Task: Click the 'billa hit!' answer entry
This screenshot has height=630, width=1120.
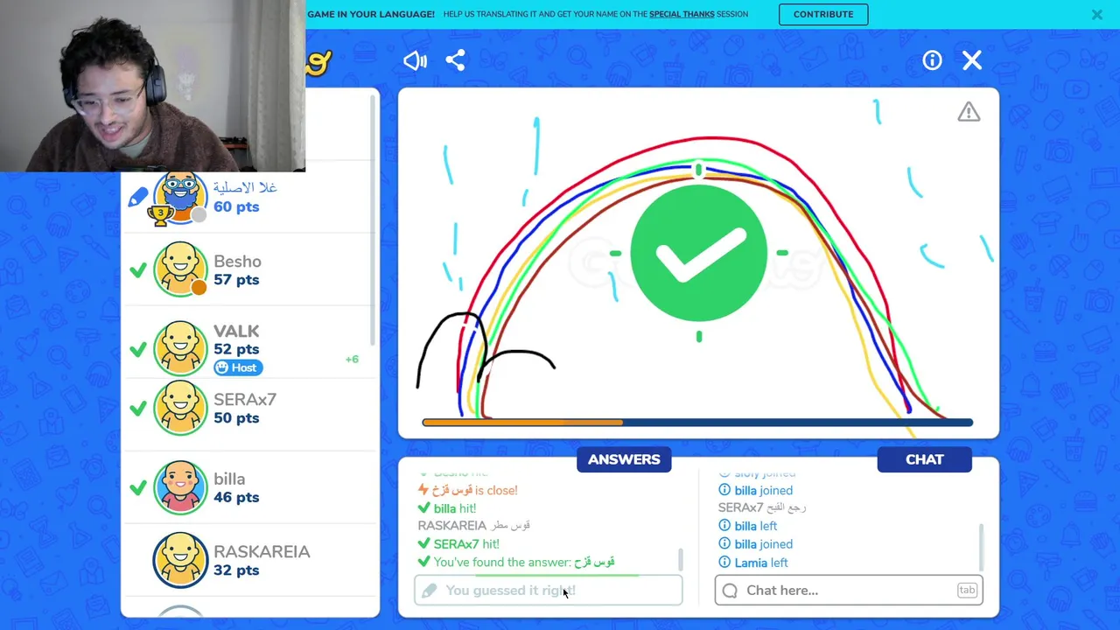Action: 447,508
